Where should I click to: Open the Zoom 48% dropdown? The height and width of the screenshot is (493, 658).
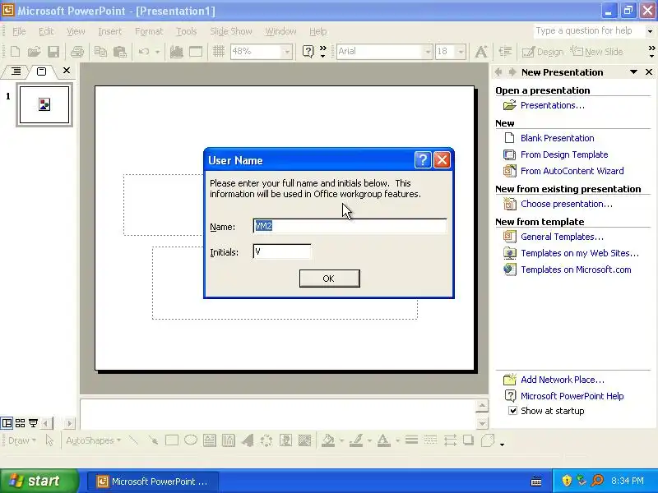click(x=287, y=52)
